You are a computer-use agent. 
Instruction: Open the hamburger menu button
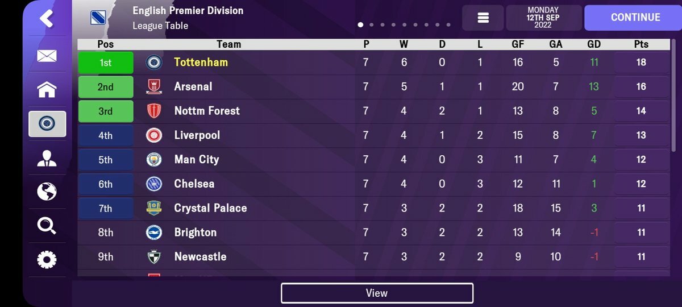click(x=483, y=18)
